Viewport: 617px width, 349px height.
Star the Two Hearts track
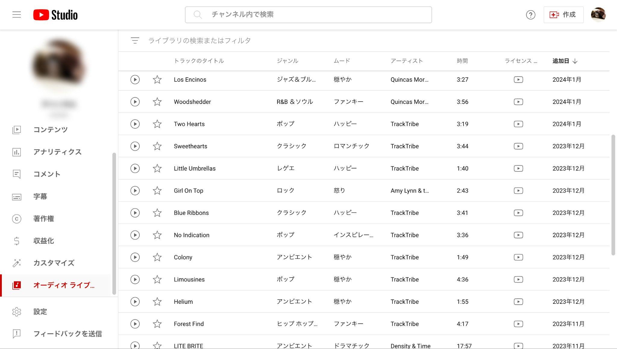click(x=157, y=124)
